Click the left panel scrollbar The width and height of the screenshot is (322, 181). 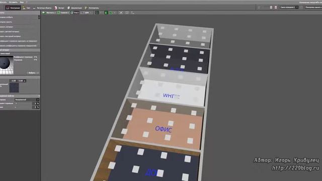tap(39, 17)
